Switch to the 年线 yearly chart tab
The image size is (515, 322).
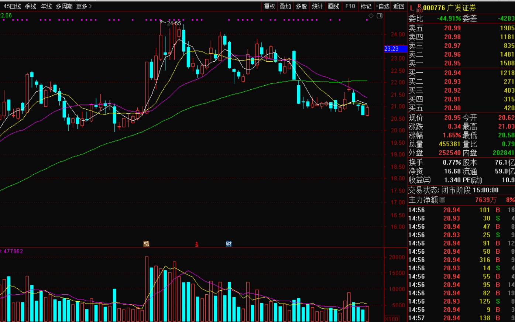(46, 6)
